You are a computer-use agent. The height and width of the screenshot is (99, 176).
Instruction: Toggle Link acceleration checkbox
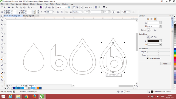(147, 58)
